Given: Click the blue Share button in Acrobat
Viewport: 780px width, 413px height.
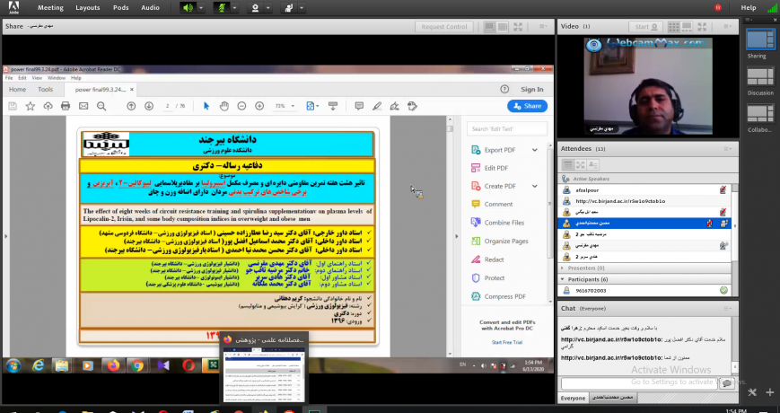Looking at the screenshot, I should [528, 106].
